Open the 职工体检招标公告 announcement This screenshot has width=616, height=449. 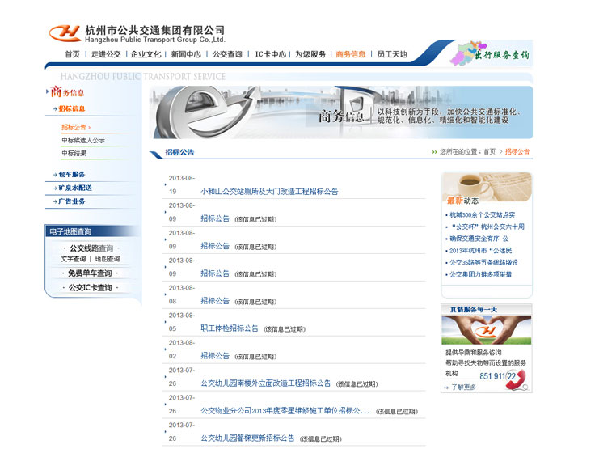coord(230,328)
